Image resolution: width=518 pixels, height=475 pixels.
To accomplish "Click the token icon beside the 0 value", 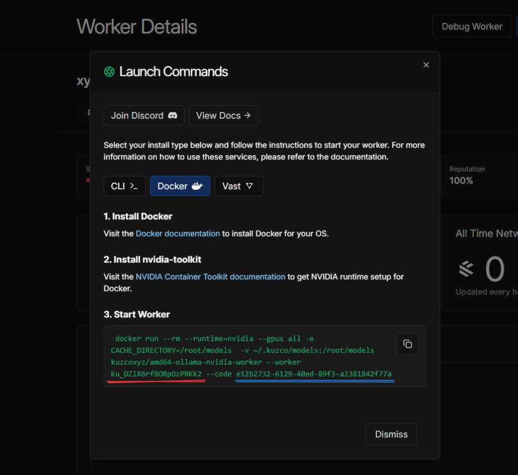I will [466, 269].
